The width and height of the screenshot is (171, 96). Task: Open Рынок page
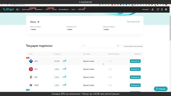coord(54,10)
